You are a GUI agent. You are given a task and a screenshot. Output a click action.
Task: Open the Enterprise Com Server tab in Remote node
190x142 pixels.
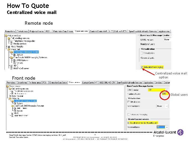[63, 31]
